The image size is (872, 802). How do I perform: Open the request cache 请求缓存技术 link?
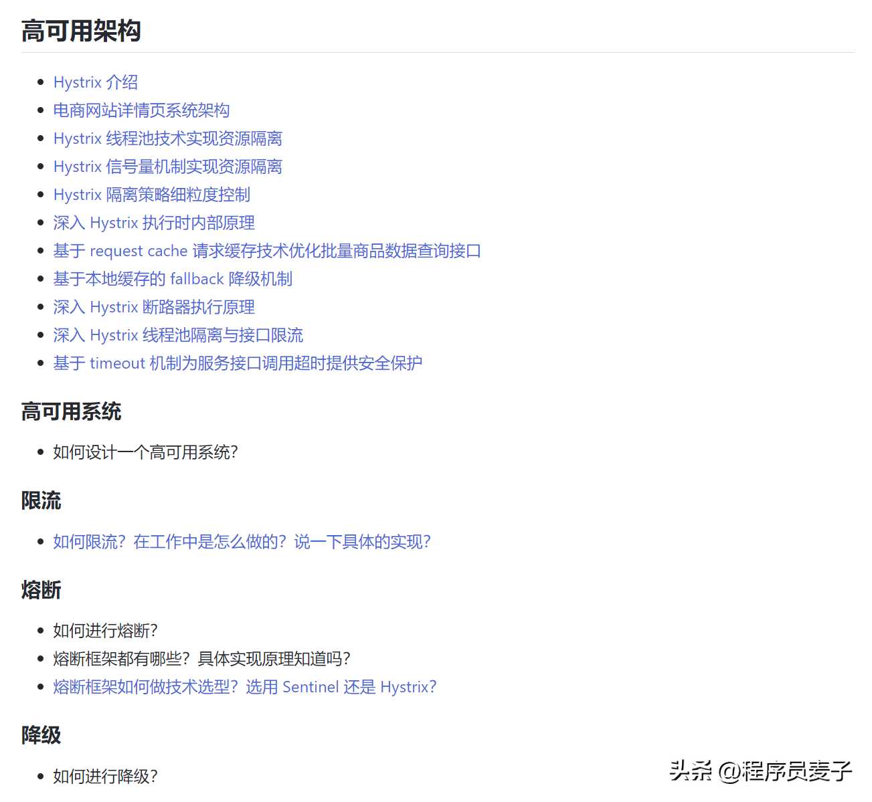[x=267, y=251]
